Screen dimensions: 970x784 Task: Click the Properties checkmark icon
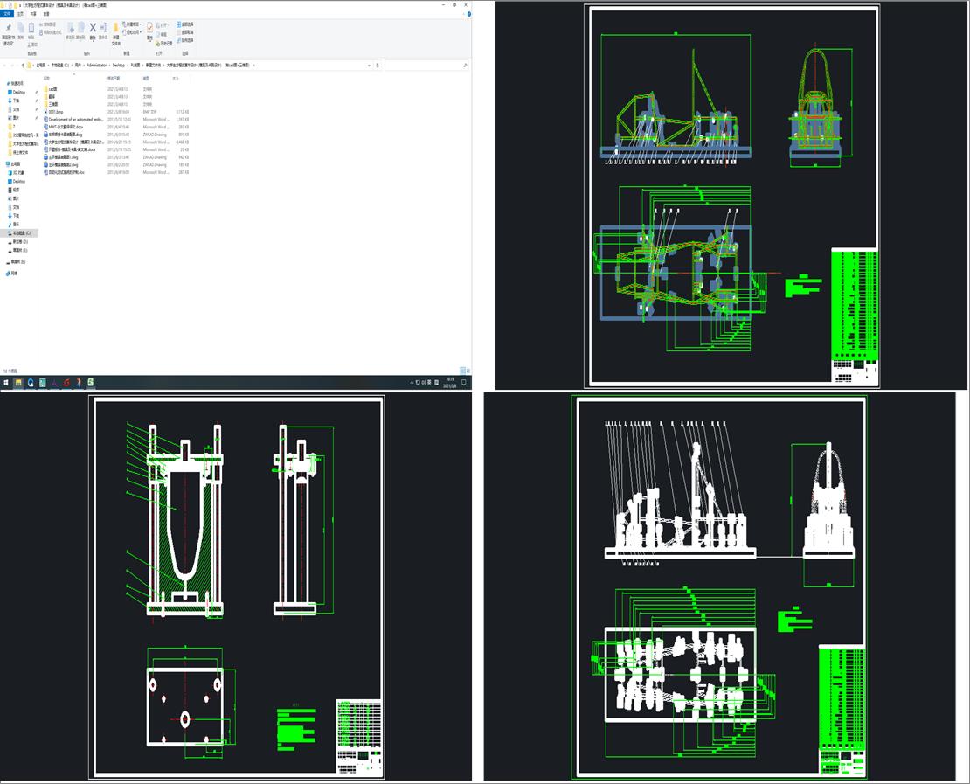point(149,28)
